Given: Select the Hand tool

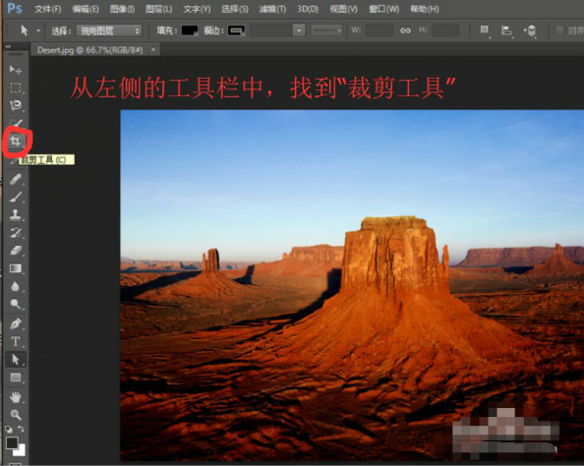Looking at the screenshot, I should coord(16,397).
